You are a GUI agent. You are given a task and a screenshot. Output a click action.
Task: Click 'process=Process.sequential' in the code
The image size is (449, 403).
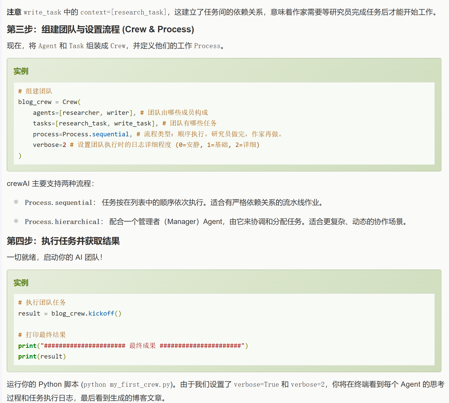[x=81, y=134]
